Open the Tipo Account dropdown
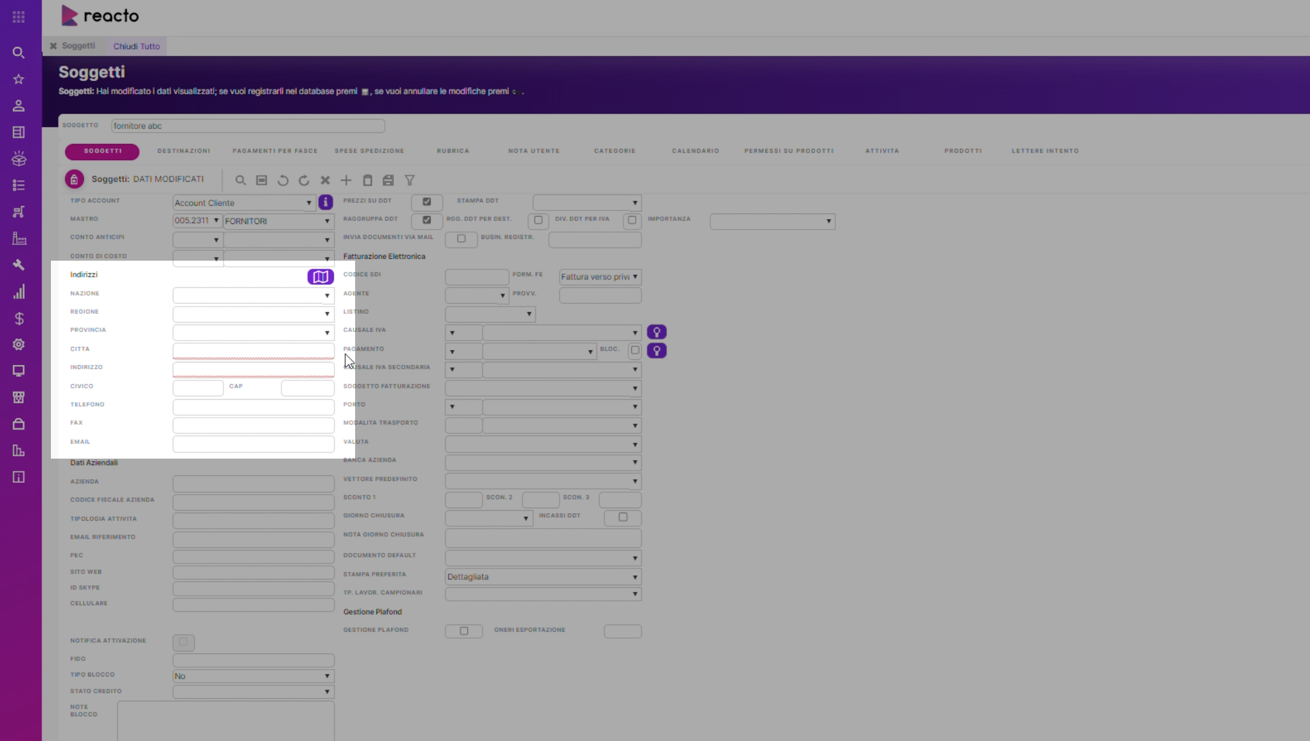Screen dimensions: 1310x741 click(243, 203)
